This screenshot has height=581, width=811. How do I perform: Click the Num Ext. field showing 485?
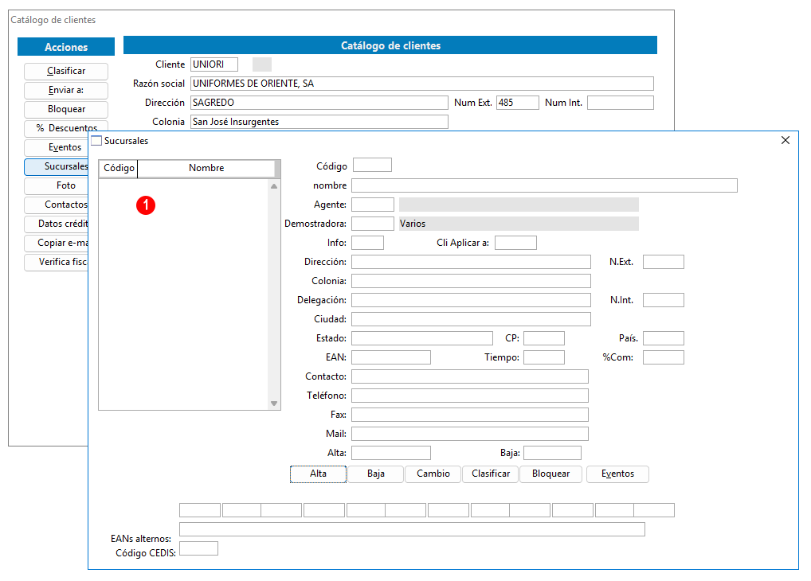(518, 103)
